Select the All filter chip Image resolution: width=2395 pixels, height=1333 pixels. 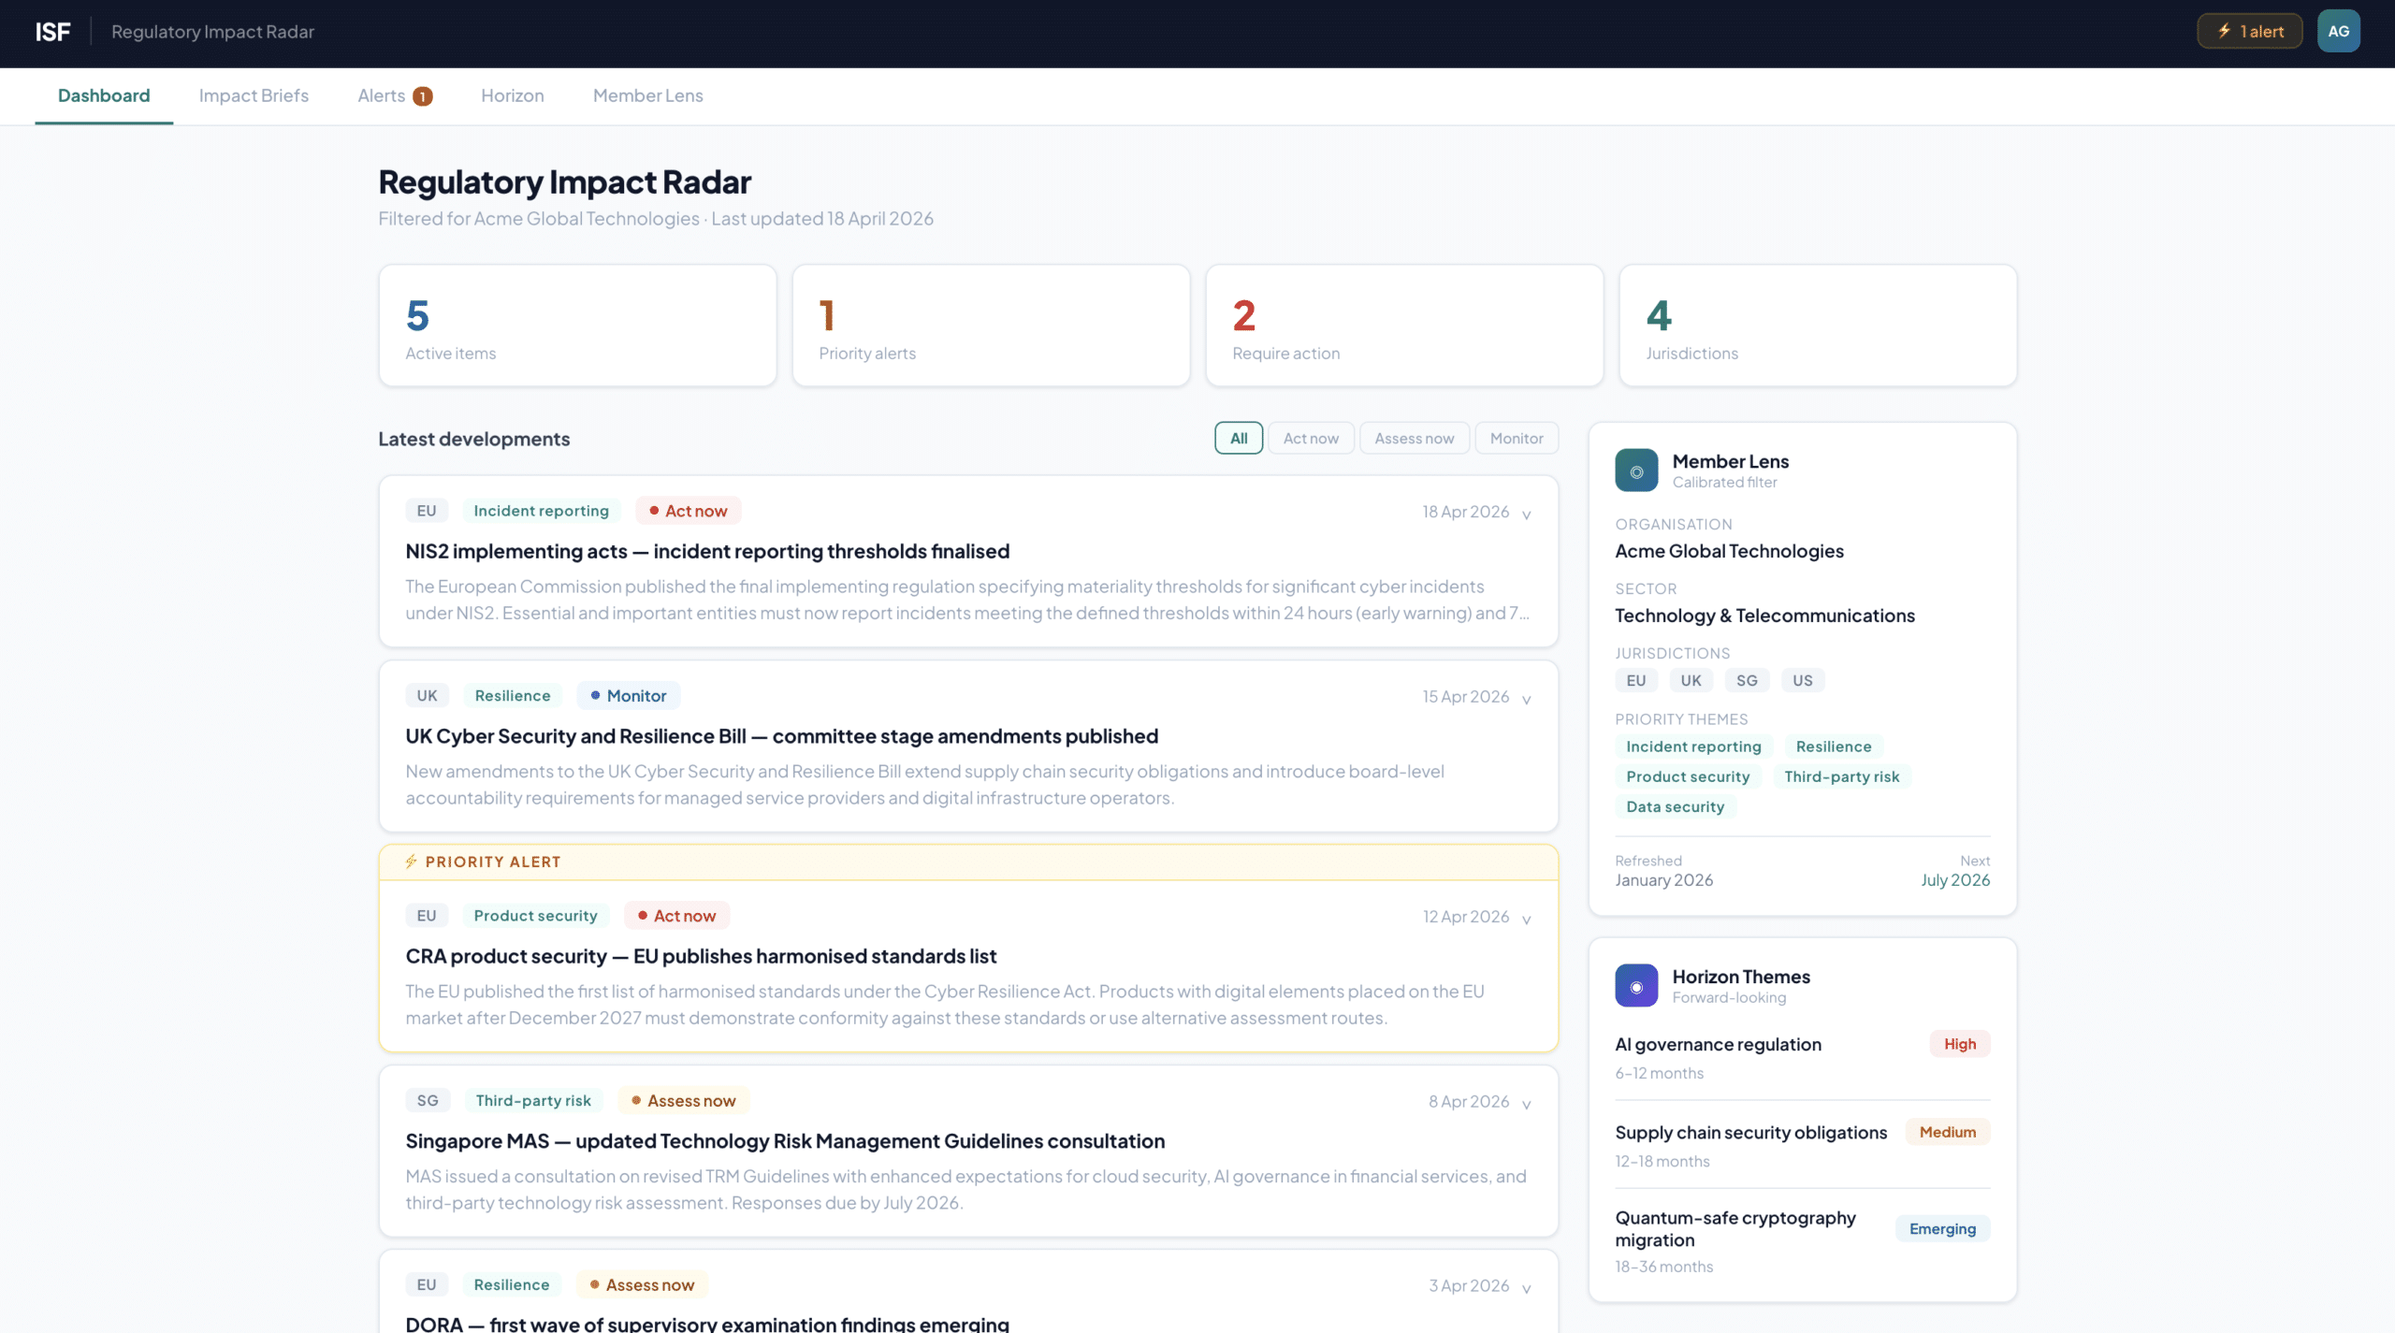(x=1239, y=438)
